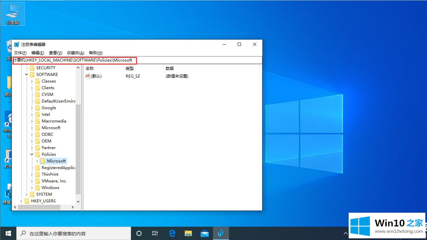Image resolution: width=427 pixels, height=240 pixels.
Task: Launch Microsoft Edge from taskbar
Action: pos(172,233)
